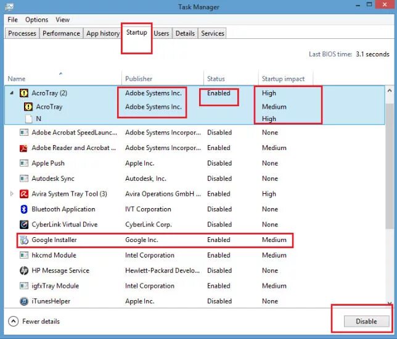The width and height of the screenshot is (397, 339).
Task: Click the AcroTray (2) warning icon
Action: click(24, 93)
